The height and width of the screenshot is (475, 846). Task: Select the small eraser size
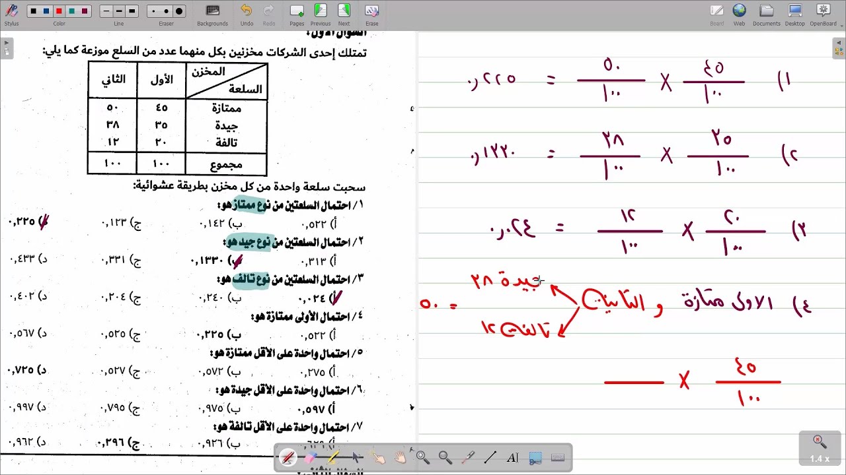[153, 11]
